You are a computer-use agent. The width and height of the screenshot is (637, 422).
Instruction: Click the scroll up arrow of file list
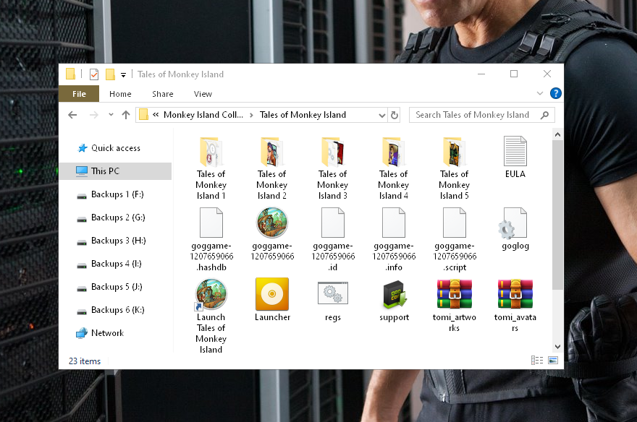[558, 134]
